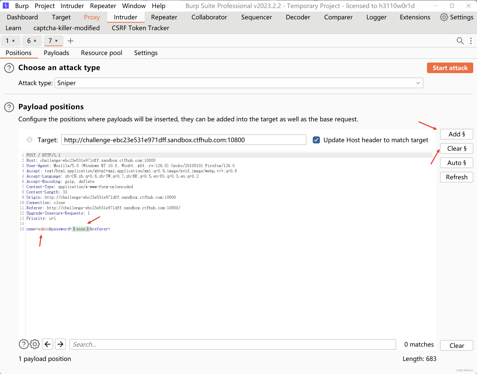The width and height of the screenshot is (477, 374).
Task: Open the Learn tab
Action: 13,28
